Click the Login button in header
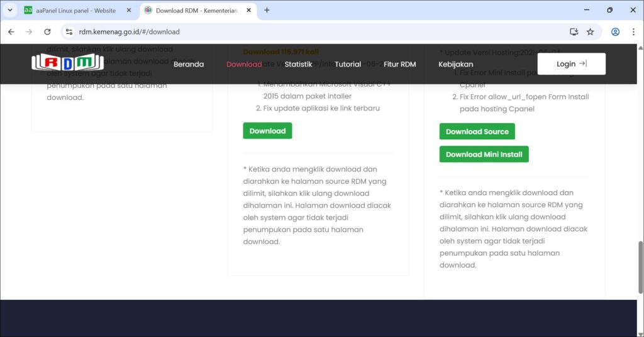Image resolution: width=644 pixels, height=337 pixels. click(x=571, y=64)
